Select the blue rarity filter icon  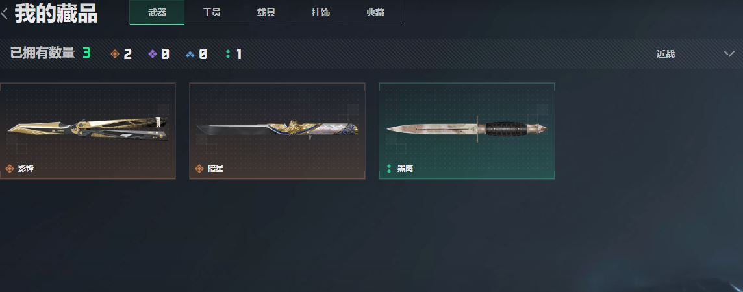190,54
